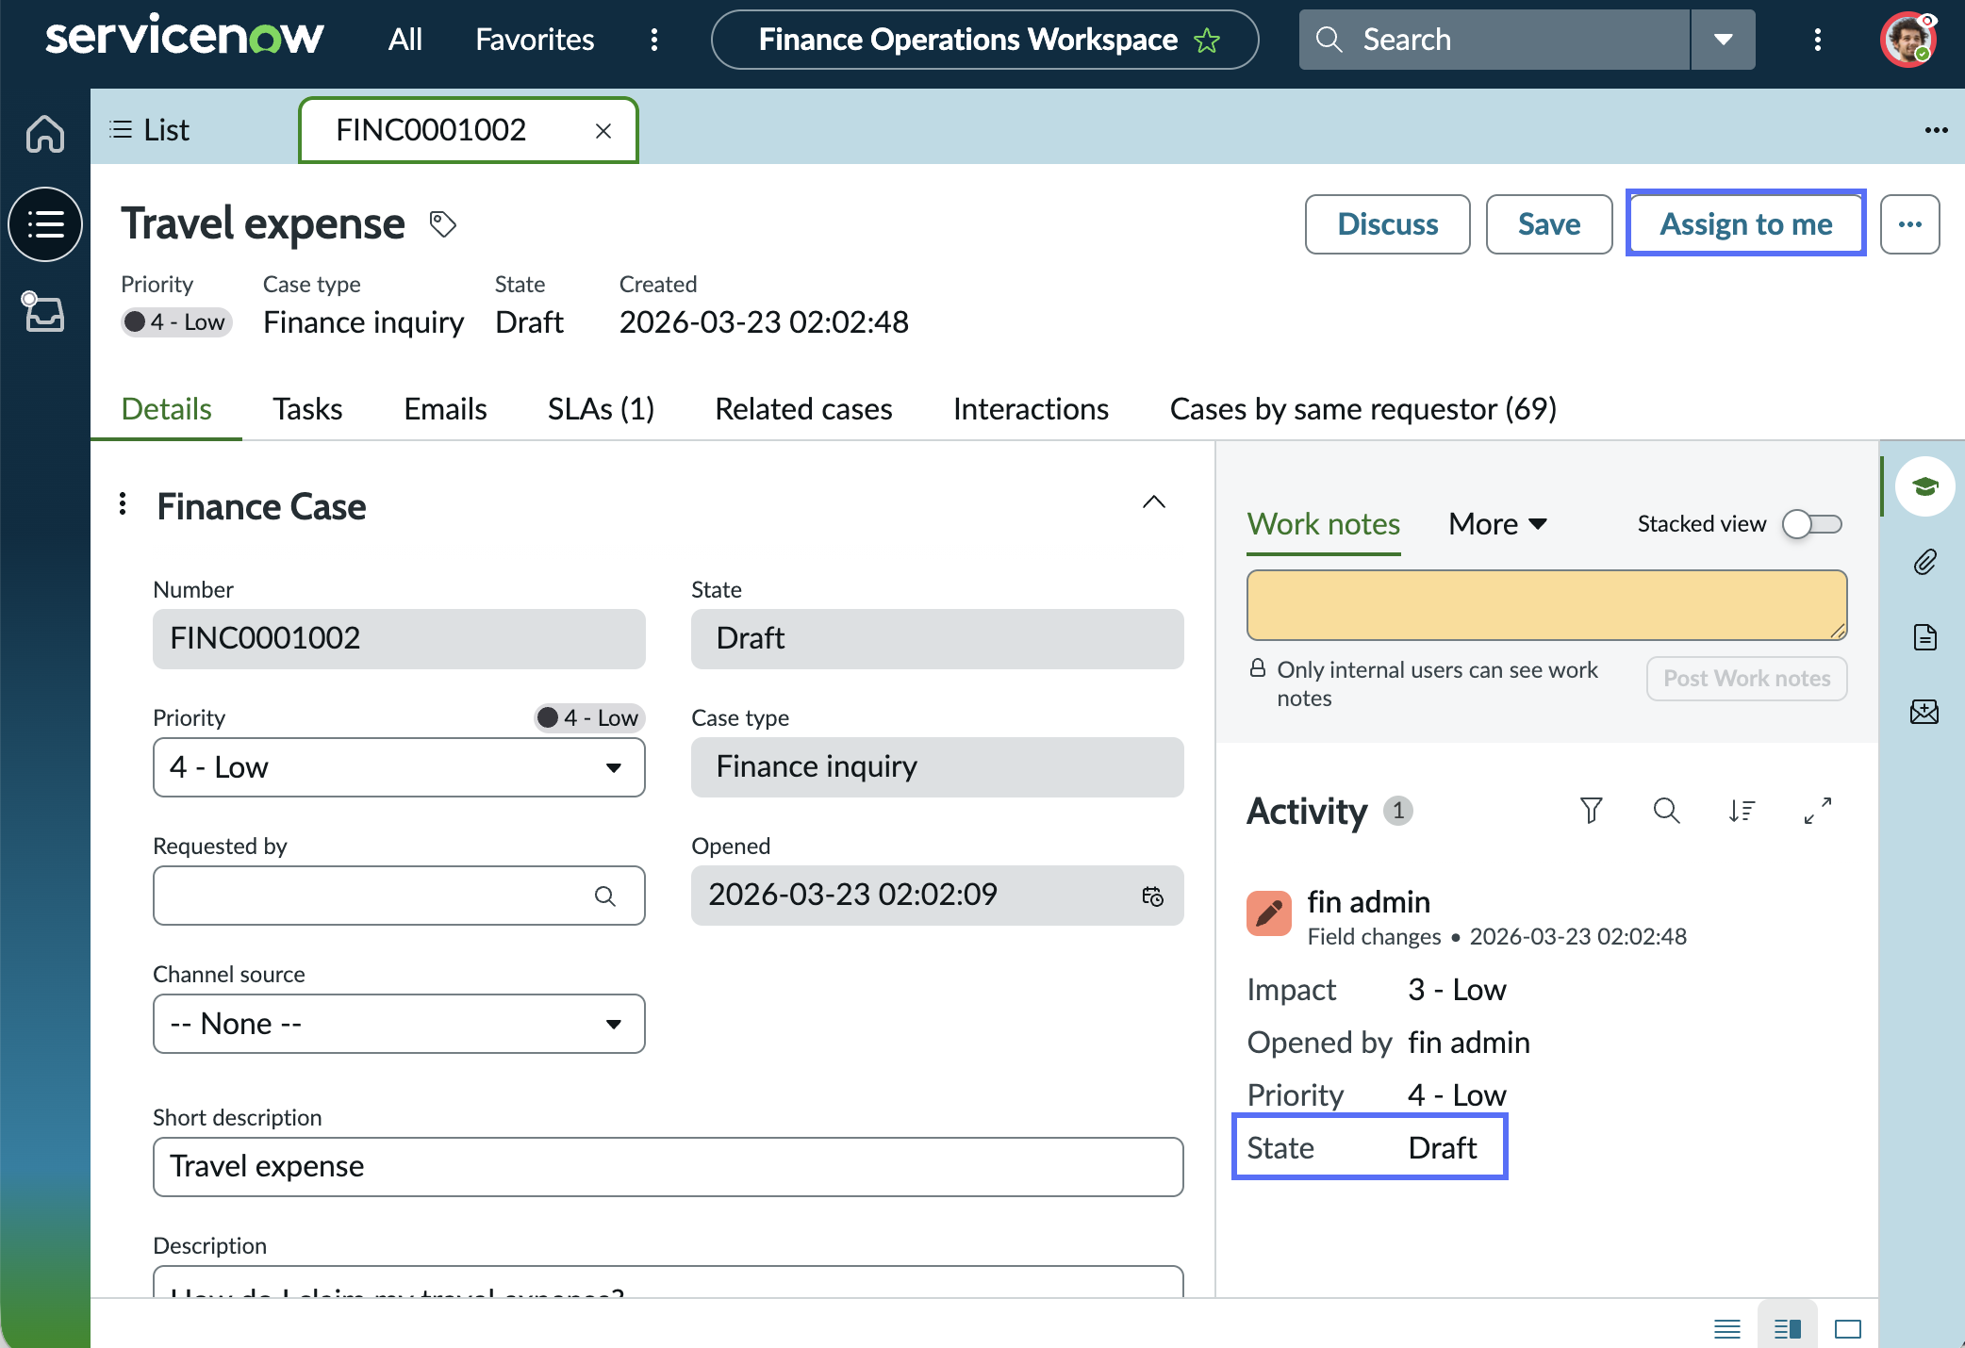
Task: Open the Favorites menu
Action: coord(535,40)
